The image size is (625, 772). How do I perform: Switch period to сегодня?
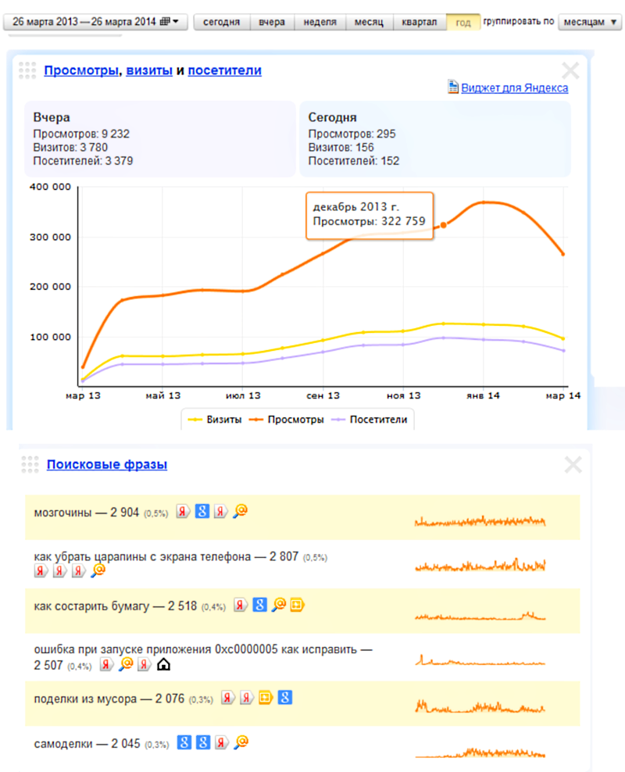pos(221,22)
